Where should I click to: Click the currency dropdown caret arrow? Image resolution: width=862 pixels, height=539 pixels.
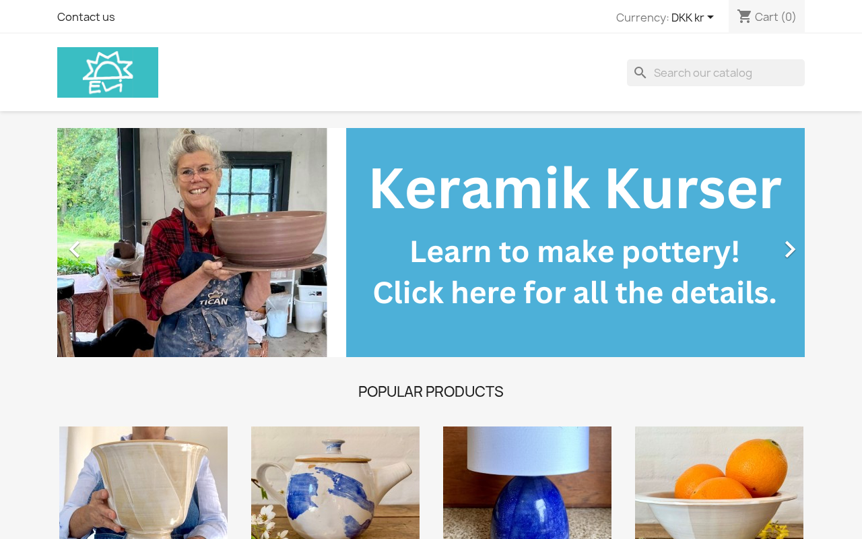coord(710,18)
